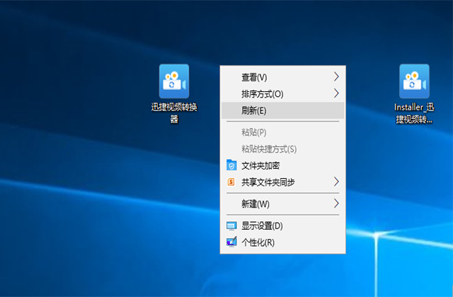The width and height of the screenshot is (453, 297).
Task: Expand the 共享文件夹同步 submenu arrow
Action: pos(336,182)
